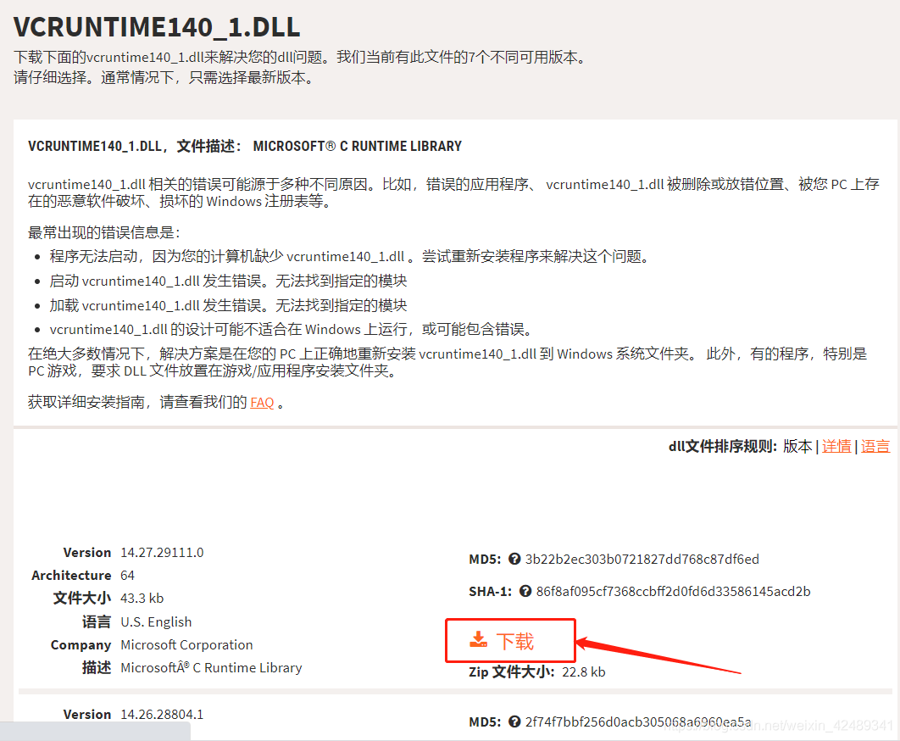This screenshot has height=741, width=900.
Task: Click the Company name Microsoft Corporation
Action: 186,644
